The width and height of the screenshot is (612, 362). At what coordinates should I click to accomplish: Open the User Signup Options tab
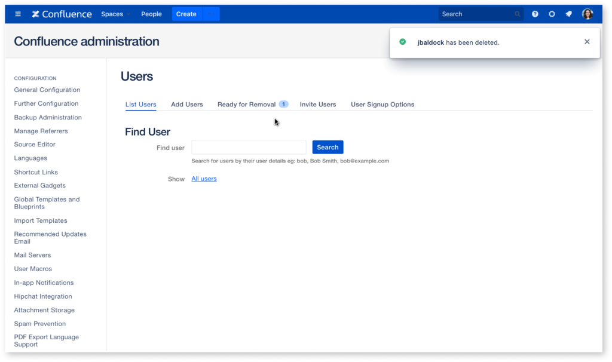(x=382, y=105)
